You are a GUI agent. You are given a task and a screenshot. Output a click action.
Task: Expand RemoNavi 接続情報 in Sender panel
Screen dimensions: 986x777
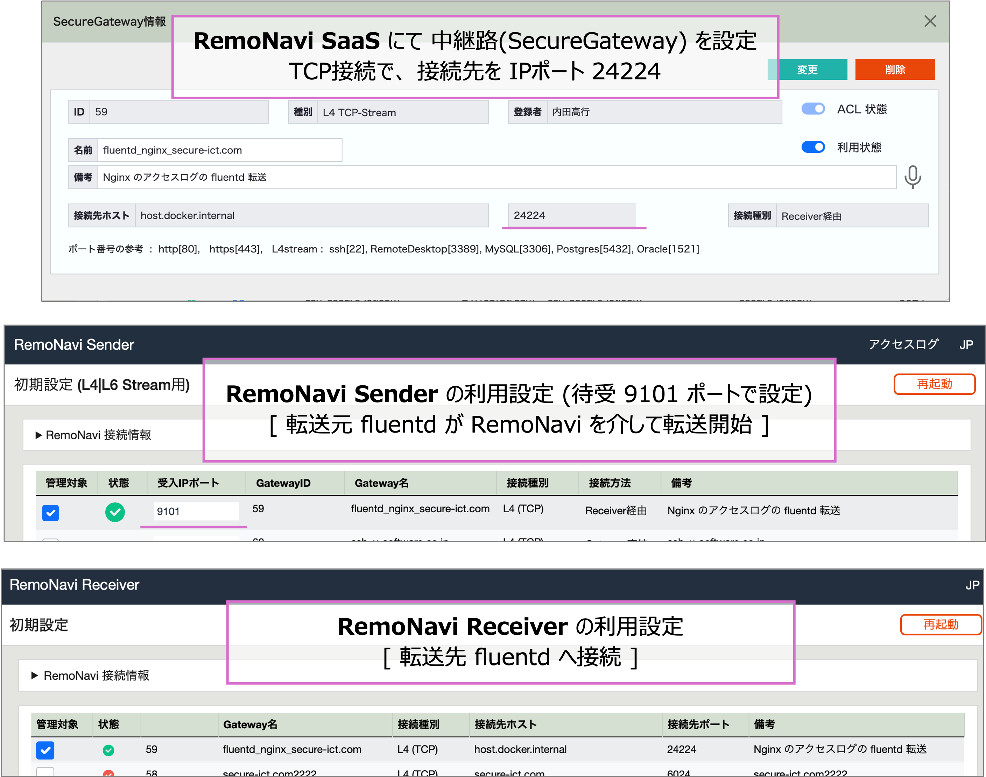coord(94,435)
